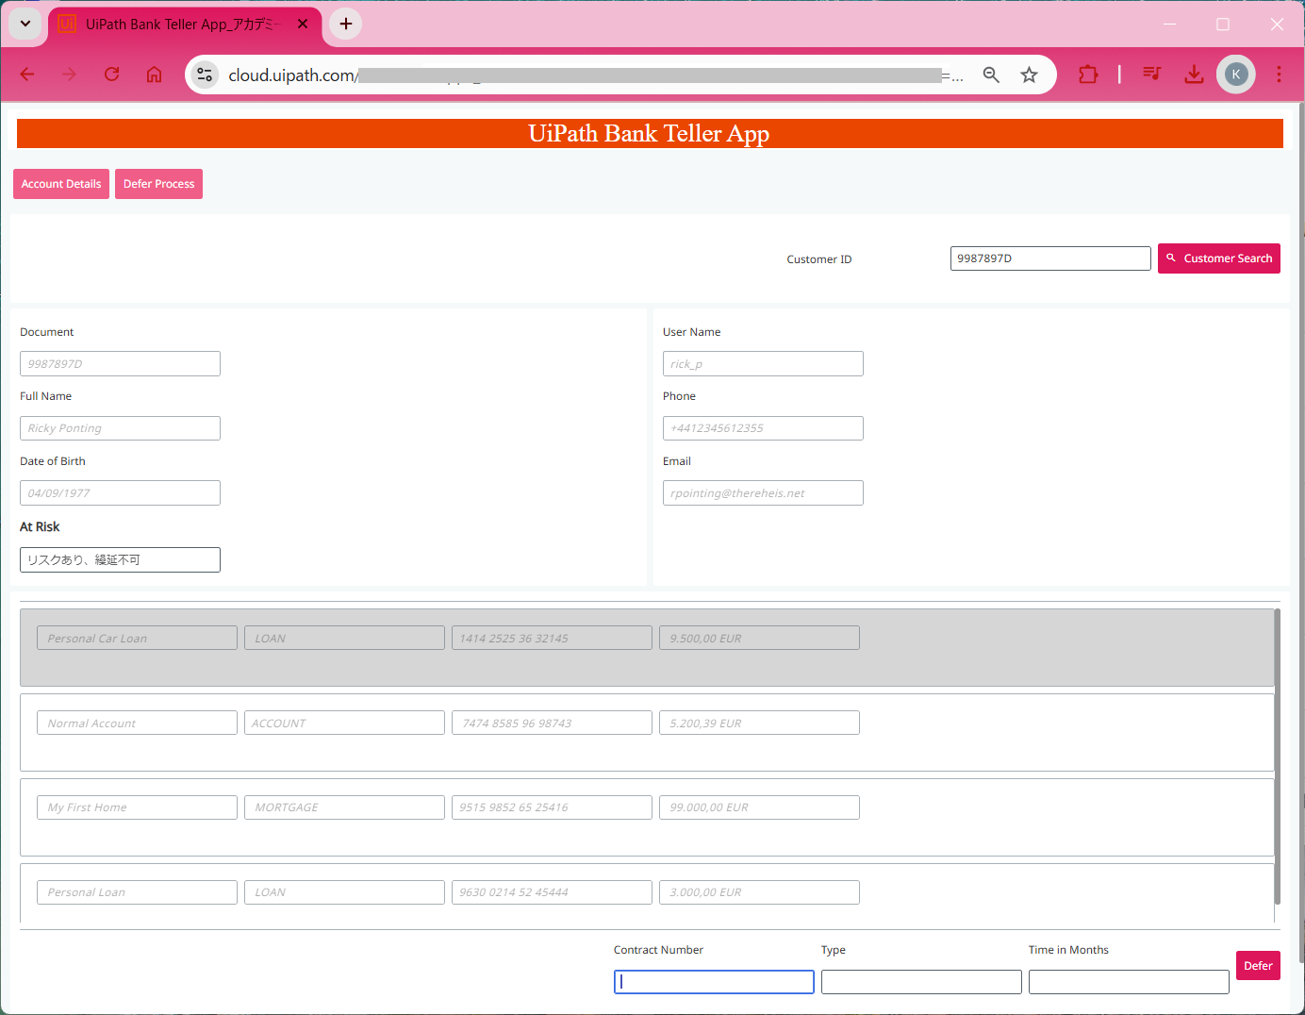Click the Customer ID input field
The image size is (1305, 1015).
point(1050,258)
